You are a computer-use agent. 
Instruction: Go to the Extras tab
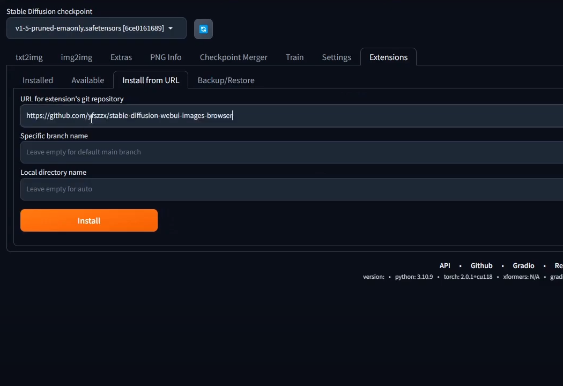coord(121,57)
